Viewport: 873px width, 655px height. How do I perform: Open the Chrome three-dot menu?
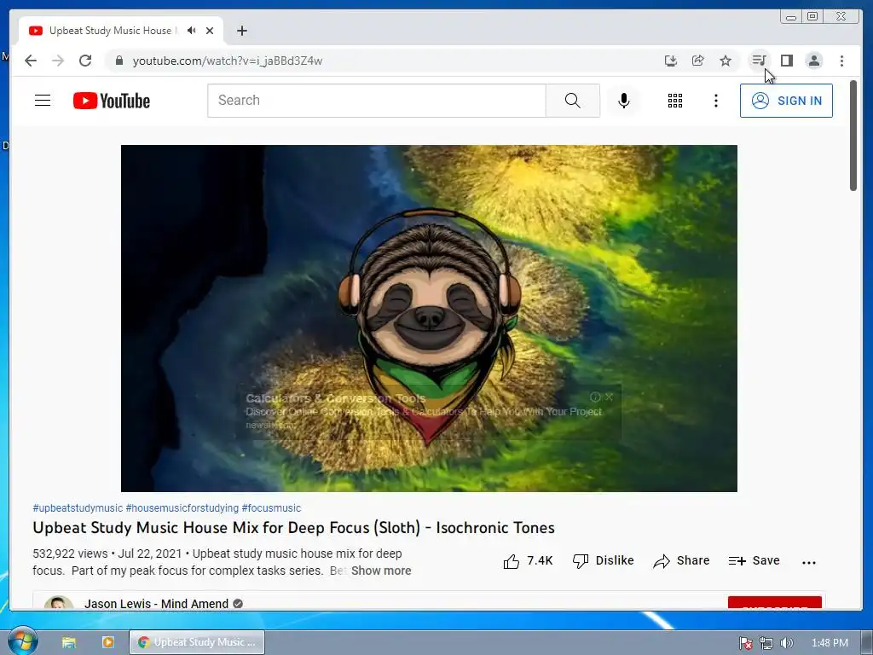(x=841, y=61)
